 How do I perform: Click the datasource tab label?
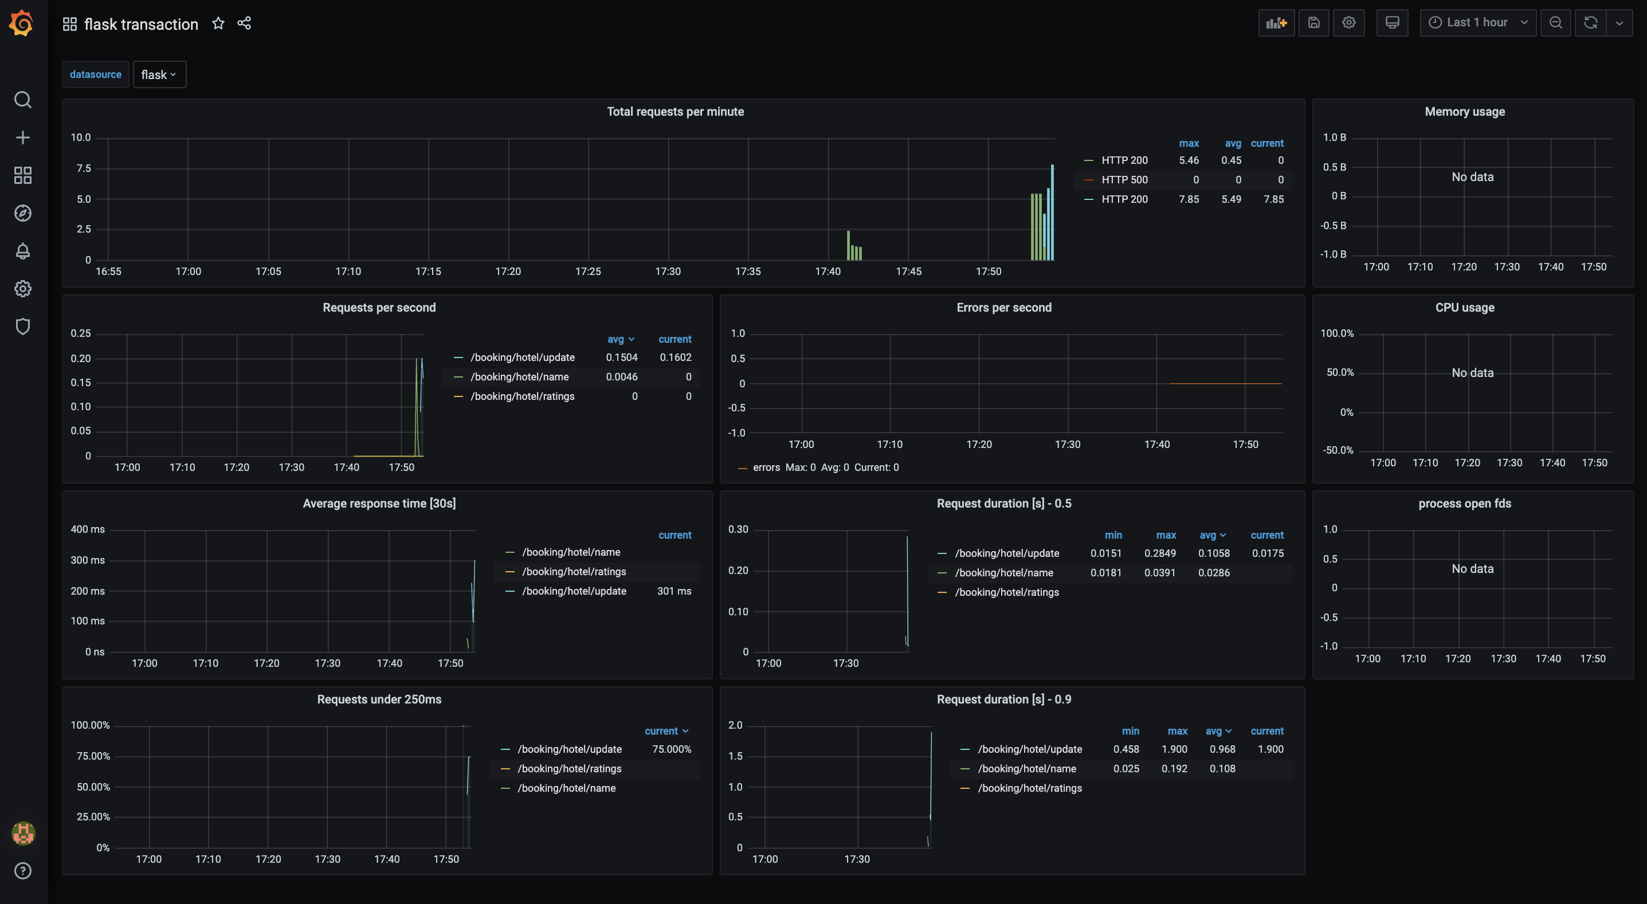(95, 74)
